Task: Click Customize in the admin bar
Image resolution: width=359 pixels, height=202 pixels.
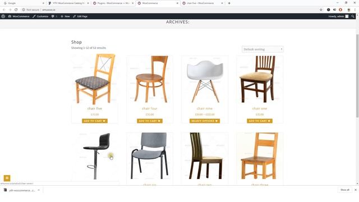Action: [x=40, y=16]
